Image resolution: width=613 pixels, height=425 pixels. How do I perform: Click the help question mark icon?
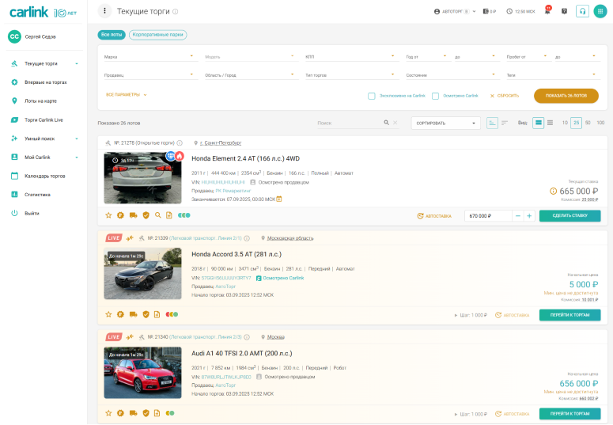click(565, 11)
